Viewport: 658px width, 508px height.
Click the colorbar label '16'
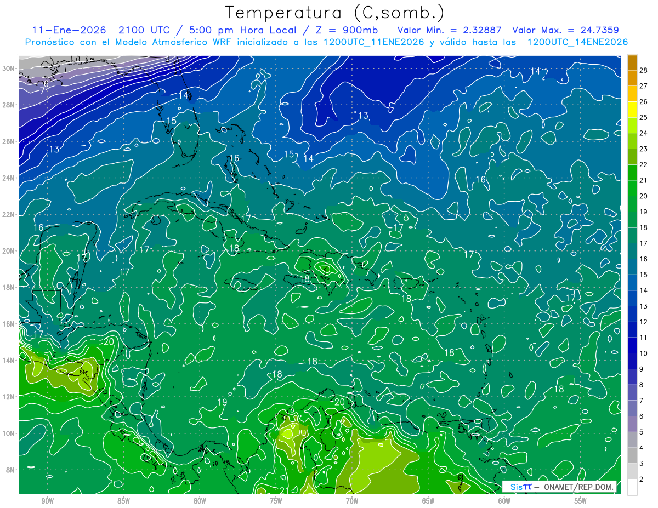[x=644, y=259]
